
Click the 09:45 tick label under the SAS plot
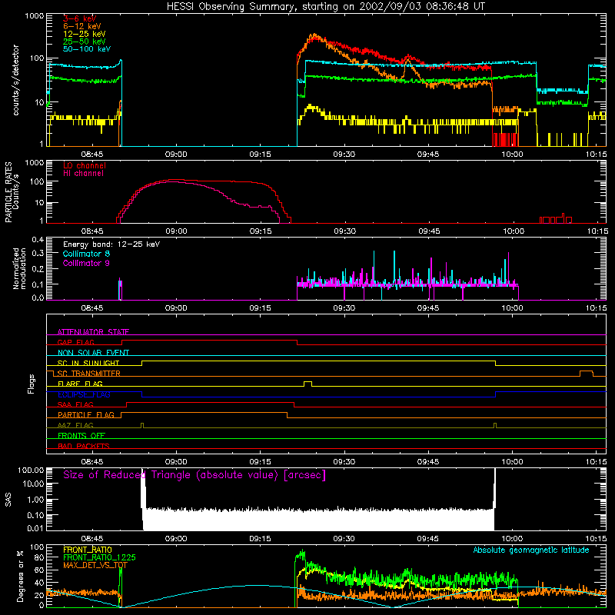click(x=428, y=539)
